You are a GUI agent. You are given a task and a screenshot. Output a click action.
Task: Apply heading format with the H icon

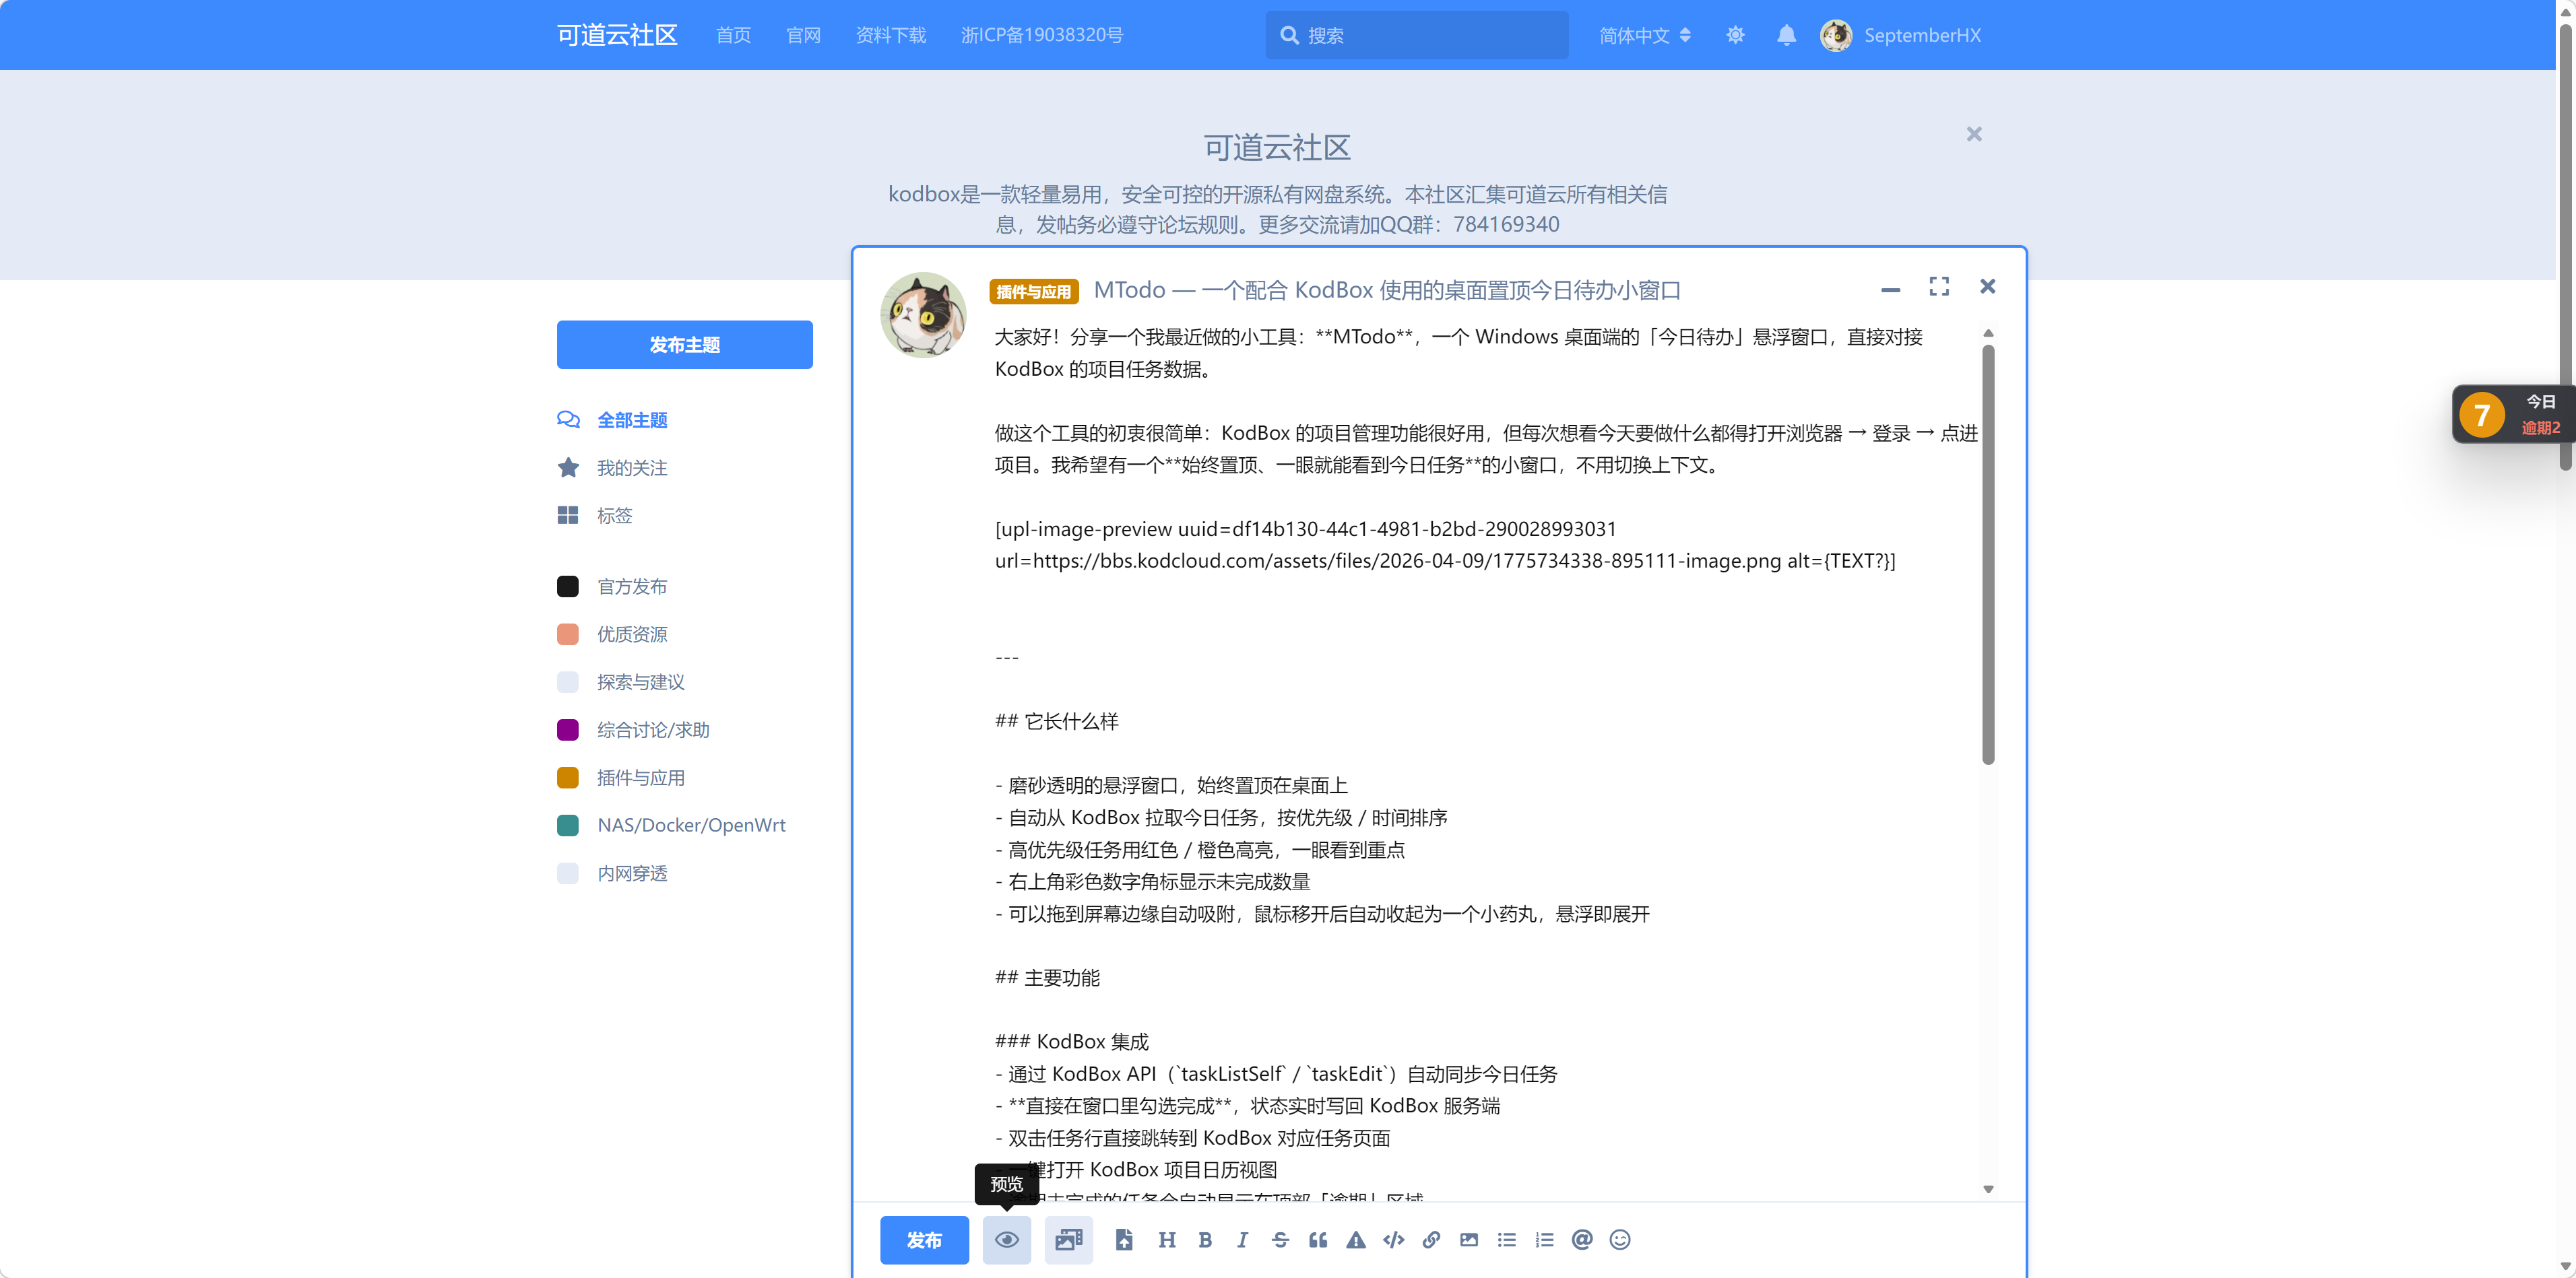tap(1166, 1240)
